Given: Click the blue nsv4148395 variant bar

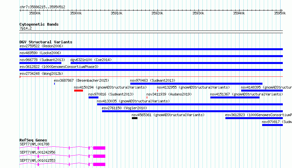Looking at the screenshot, I should pos(262,91).
